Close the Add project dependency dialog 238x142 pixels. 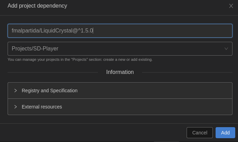tap(231, 6)
